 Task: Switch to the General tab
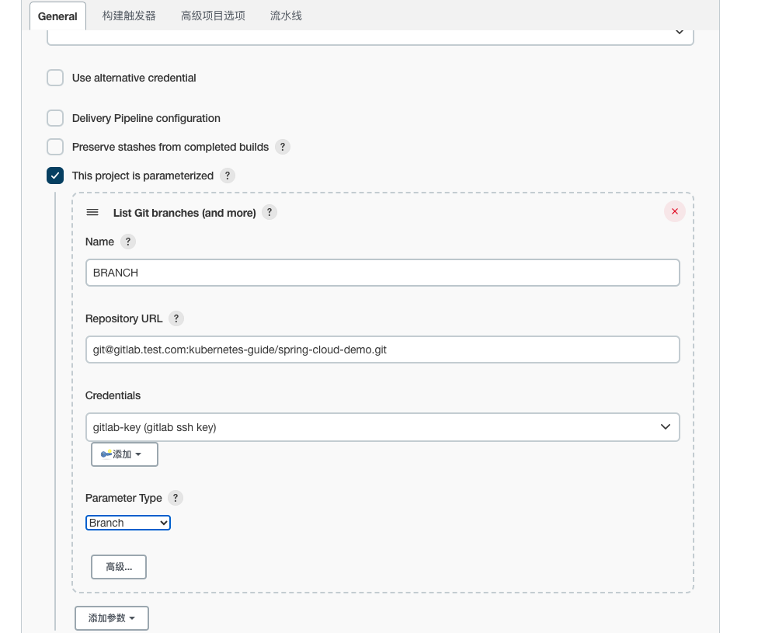(57, 16)
